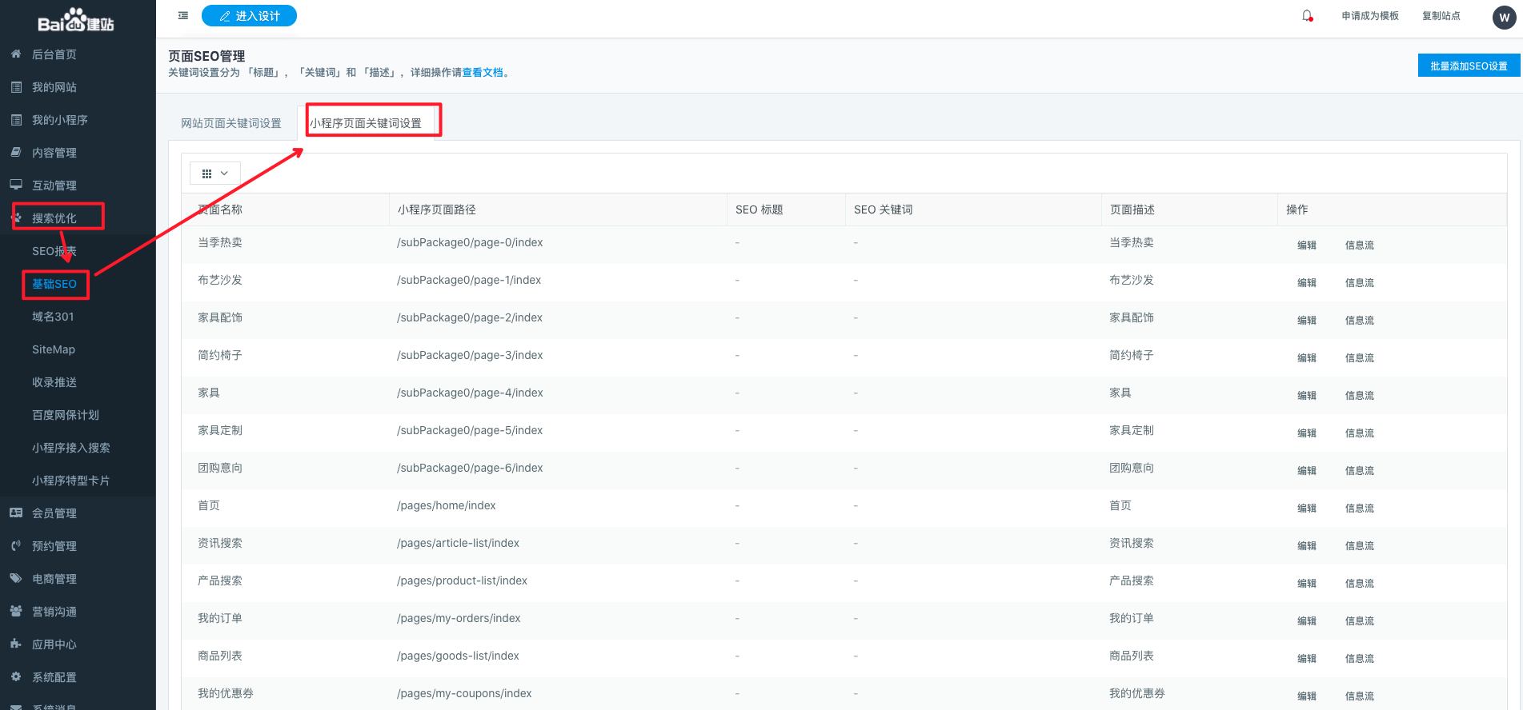Open the 查看文档 link
The width and height of the screenshot is (1523, 710).
(483, 73)
